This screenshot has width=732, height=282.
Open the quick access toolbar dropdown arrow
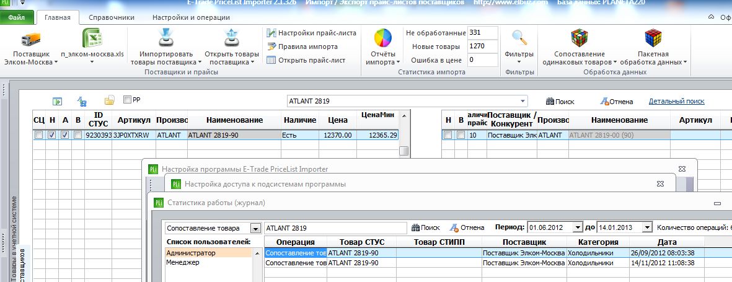click(x=22, y=3)
